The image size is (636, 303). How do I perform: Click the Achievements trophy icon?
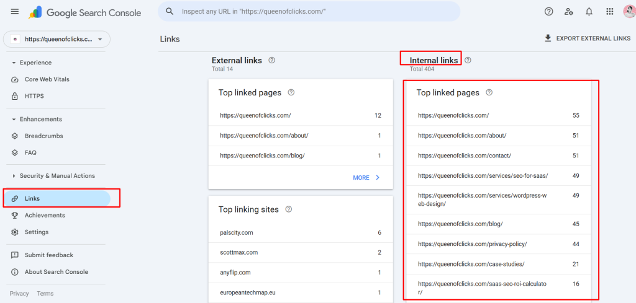(15, 215)
